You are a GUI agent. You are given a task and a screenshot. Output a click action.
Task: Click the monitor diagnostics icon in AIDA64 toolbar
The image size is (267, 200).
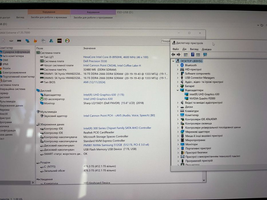click(27, 41)
